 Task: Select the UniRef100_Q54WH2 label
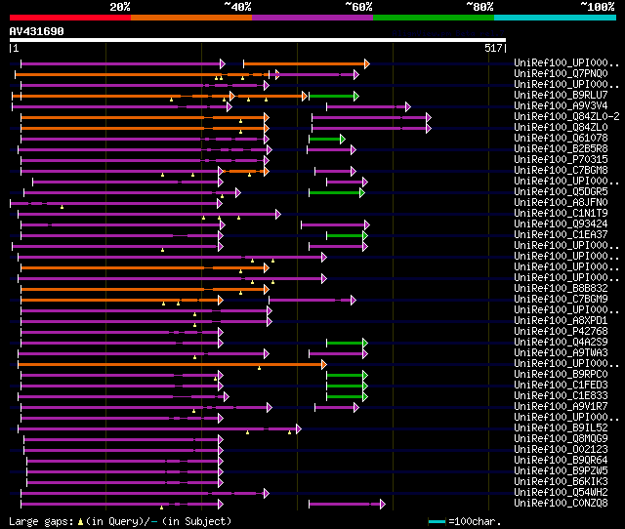pyautogui.click(x=561, y=493)
